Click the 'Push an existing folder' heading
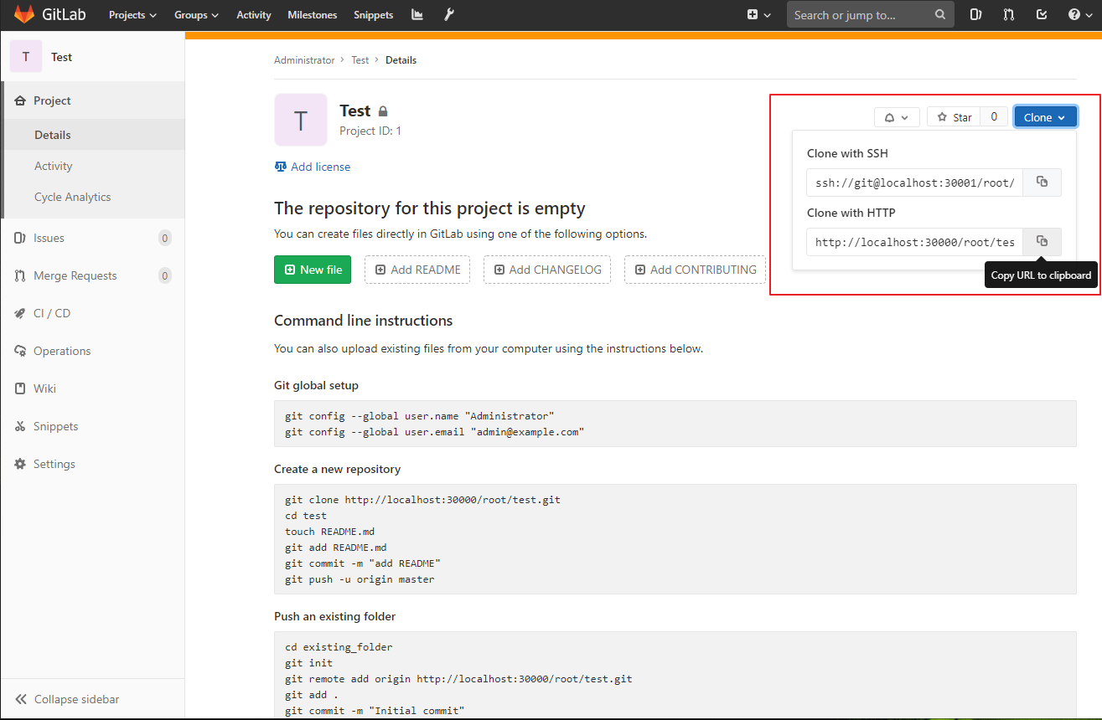Image resolution: width=1102 pixels, height=720 pixels. [x=334, y=616]
